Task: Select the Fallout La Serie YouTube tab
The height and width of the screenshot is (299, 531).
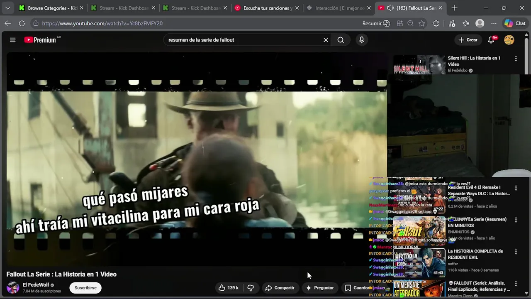Action: tap(410, 8)
